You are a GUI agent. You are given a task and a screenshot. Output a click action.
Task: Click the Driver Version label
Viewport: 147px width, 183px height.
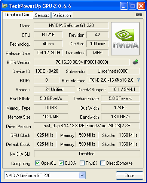18,126
